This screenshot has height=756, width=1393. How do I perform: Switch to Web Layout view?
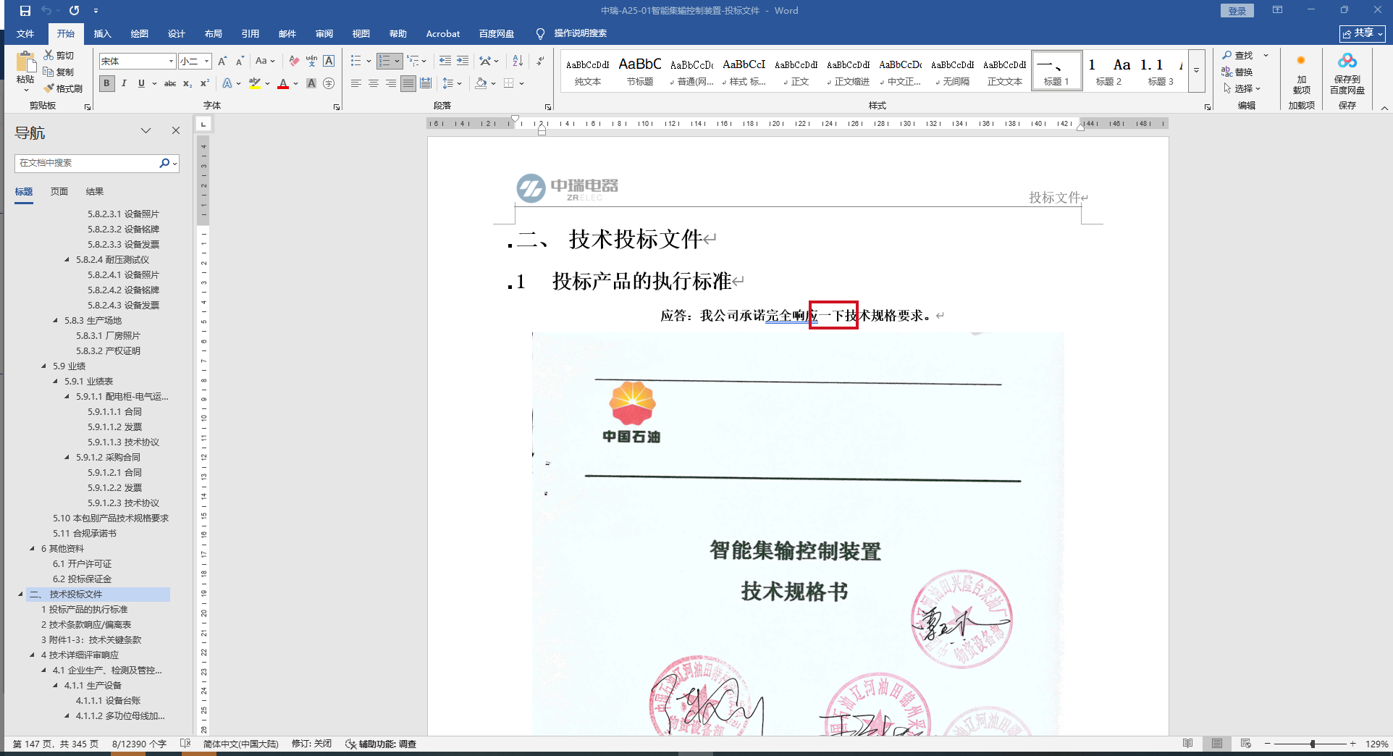1245,744
